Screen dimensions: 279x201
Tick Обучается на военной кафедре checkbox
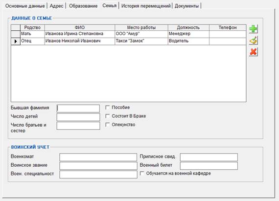click(142, 173)
